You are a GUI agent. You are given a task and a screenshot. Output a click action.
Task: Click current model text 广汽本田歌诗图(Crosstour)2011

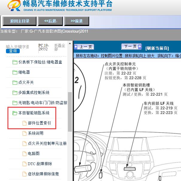[59, 31]
